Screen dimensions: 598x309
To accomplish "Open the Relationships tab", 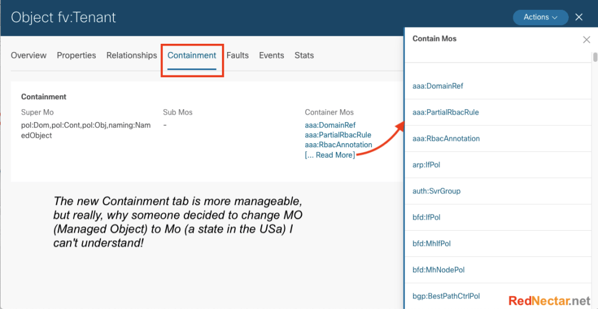I will [131, 55].
